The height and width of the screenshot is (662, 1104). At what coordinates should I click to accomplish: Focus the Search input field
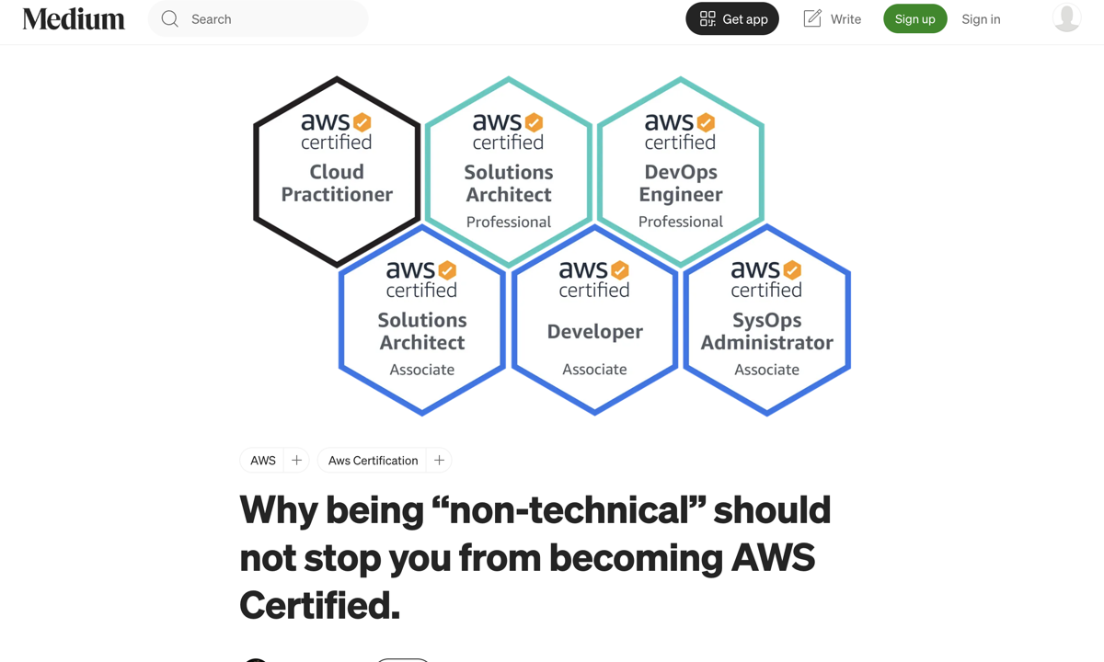coord(259,18)
